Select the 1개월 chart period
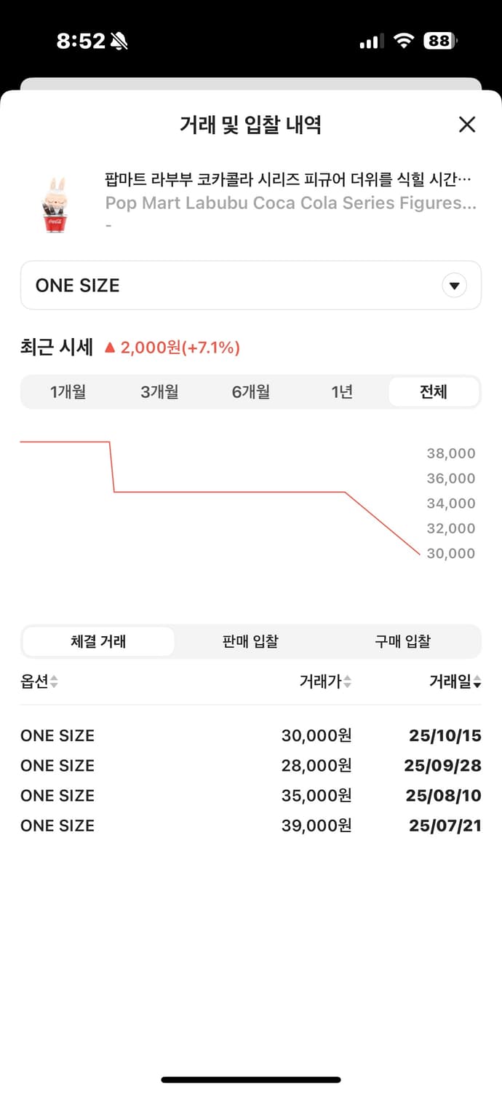Image resolution: width=502 pixels, height=1093 pixels. coord(69,391)
